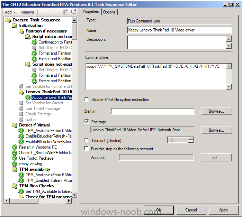Click the Apply button
The width and height of the screenshot is (242, 217).
coord(224,210)
